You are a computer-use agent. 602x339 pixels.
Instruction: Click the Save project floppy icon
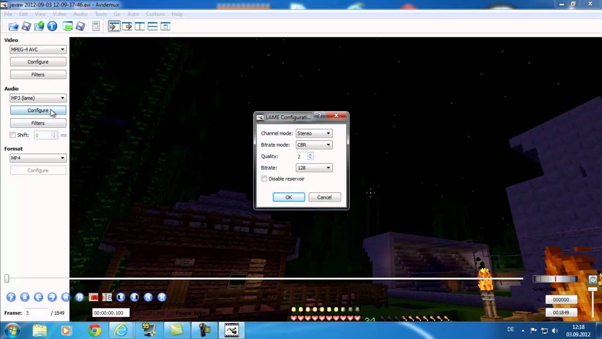coord(80,26)
